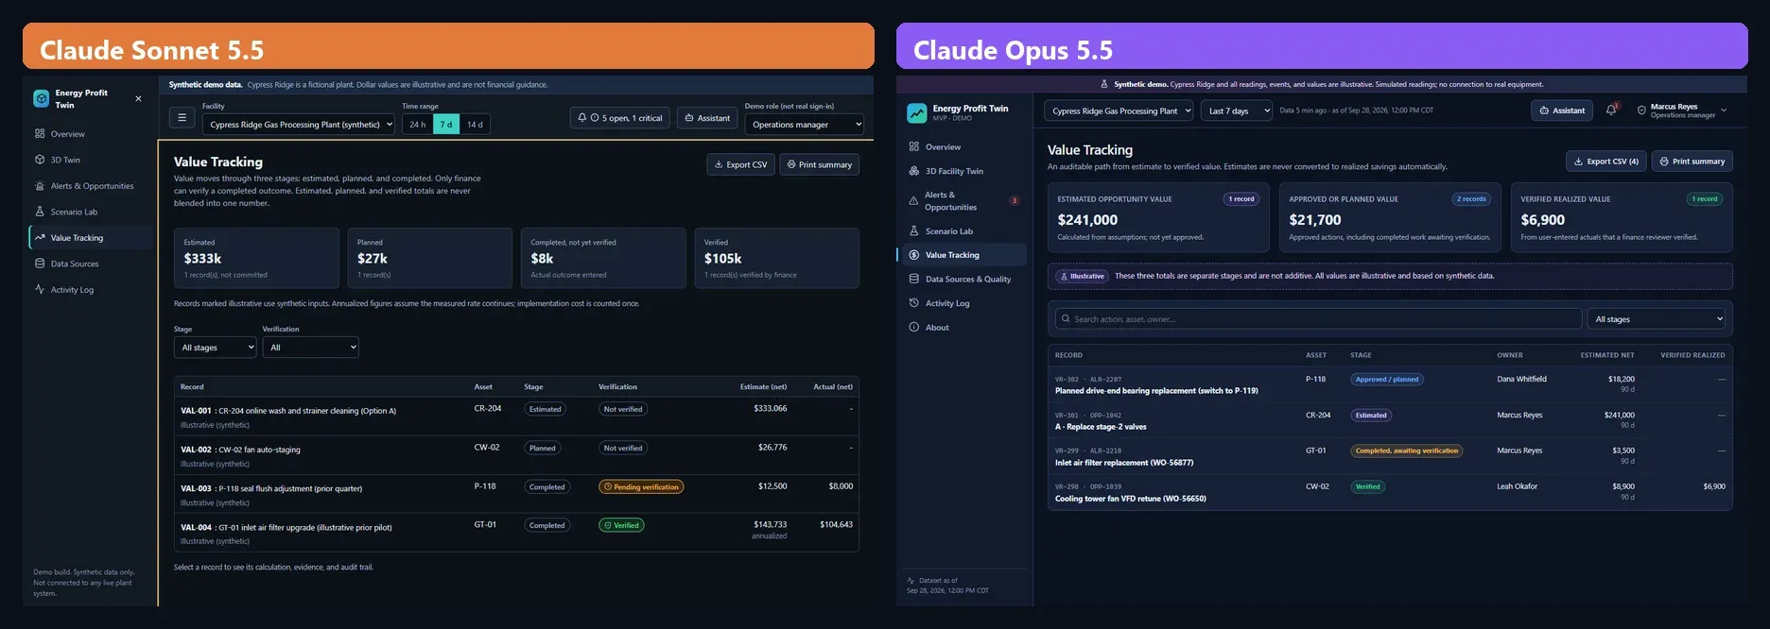Click Export CSV (4) in the Opus panel

[x=1606, y=161]
